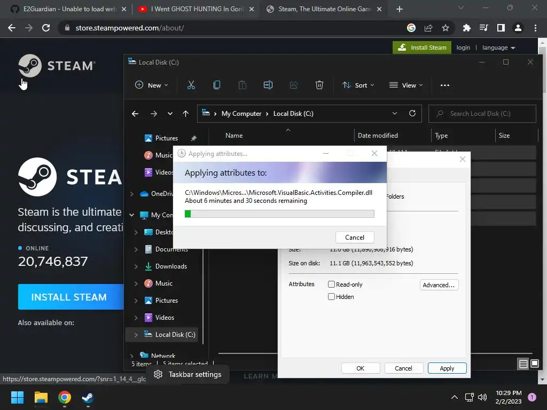Go forward in File Explorer navigation
547x410 pixels.
(x=153, y=114)
